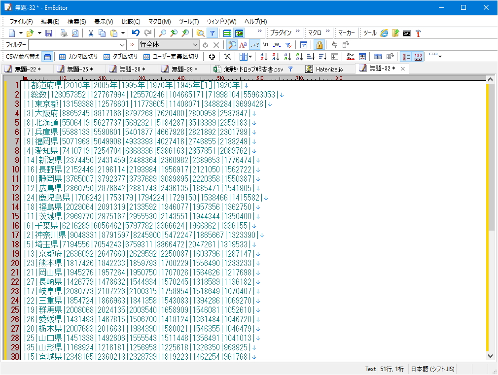Viewport: 498px width, 375px height.
Task: Click 日本語 (シフト JIS) encoding in status bar
Action: (x=432, y=369)
